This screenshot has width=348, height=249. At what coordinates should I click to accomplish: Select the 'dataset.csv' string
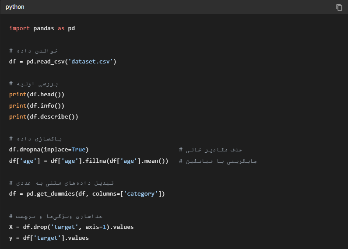91,61
